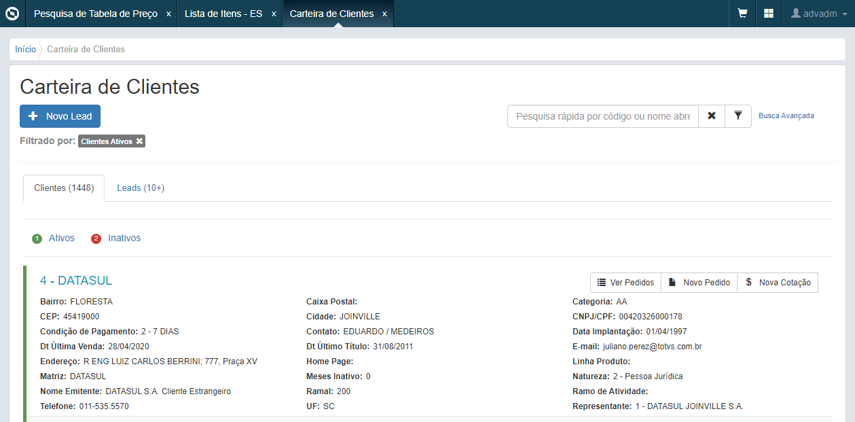Click the green Ativos badge number
The width and height of the screenshot is (855, 422).
point(37,239)
